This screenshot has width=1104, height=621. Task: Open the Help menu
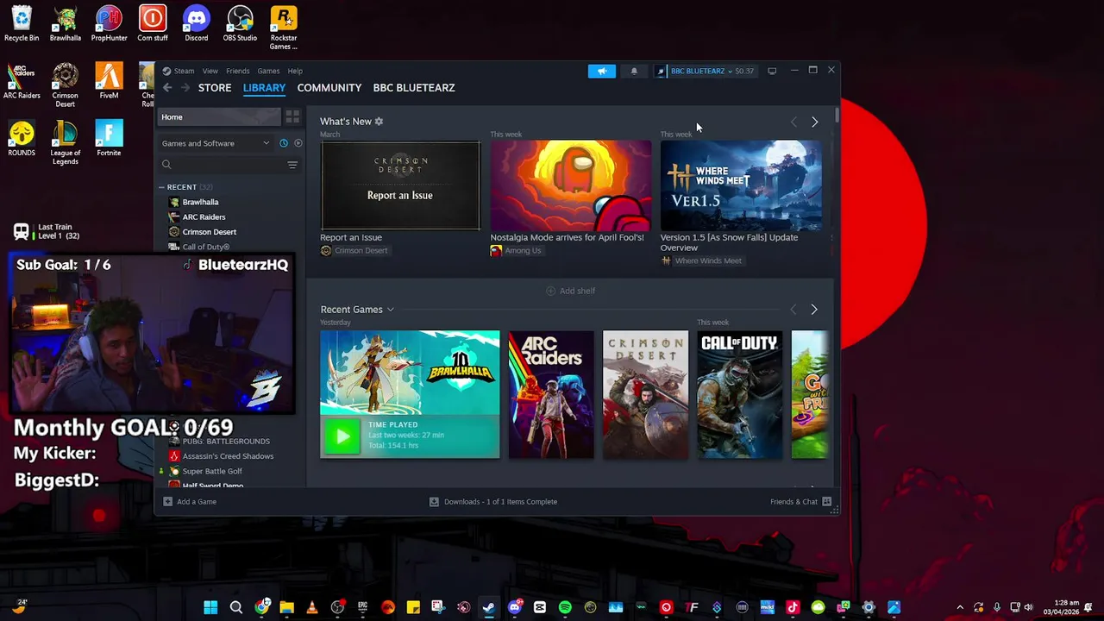(295, 71)
